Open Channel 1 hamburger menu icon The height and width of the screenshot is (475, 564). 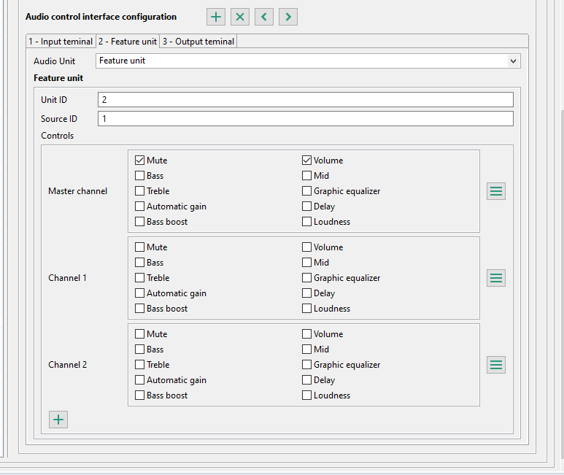pos(496,278)
